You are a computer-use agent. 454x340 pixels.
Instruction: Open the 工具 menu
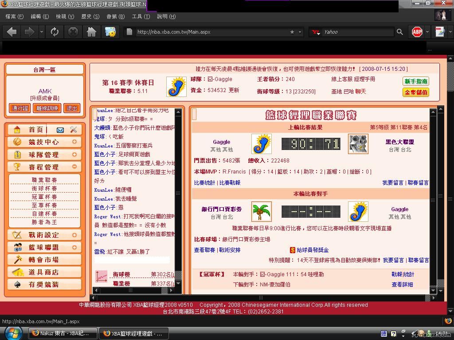tap(141, 16)
